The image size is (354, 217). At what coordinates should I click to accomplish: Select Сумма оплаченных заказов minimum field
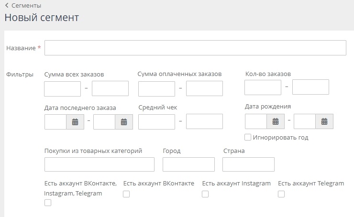pos(156,88)
